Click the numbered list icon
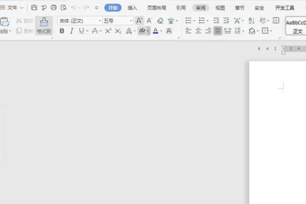306x204 pixels. (x=201, y=20)
